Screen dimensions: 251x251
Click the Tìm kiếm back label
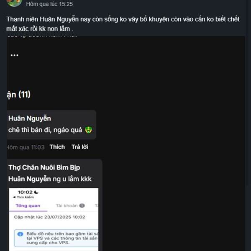tap(25, 197)
